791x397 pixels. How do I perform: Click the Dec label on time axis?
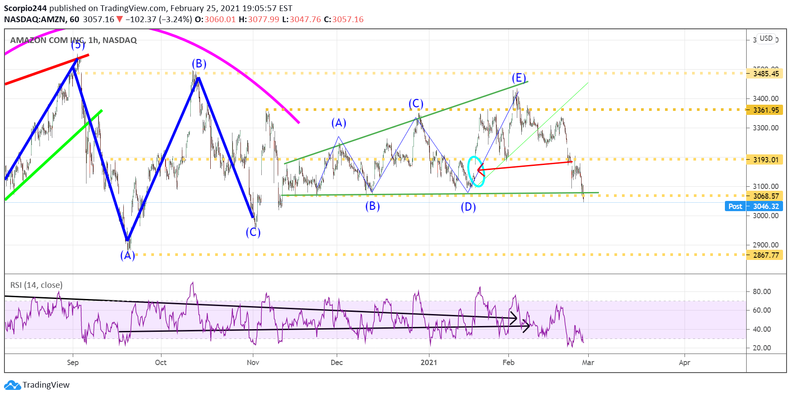337,362
